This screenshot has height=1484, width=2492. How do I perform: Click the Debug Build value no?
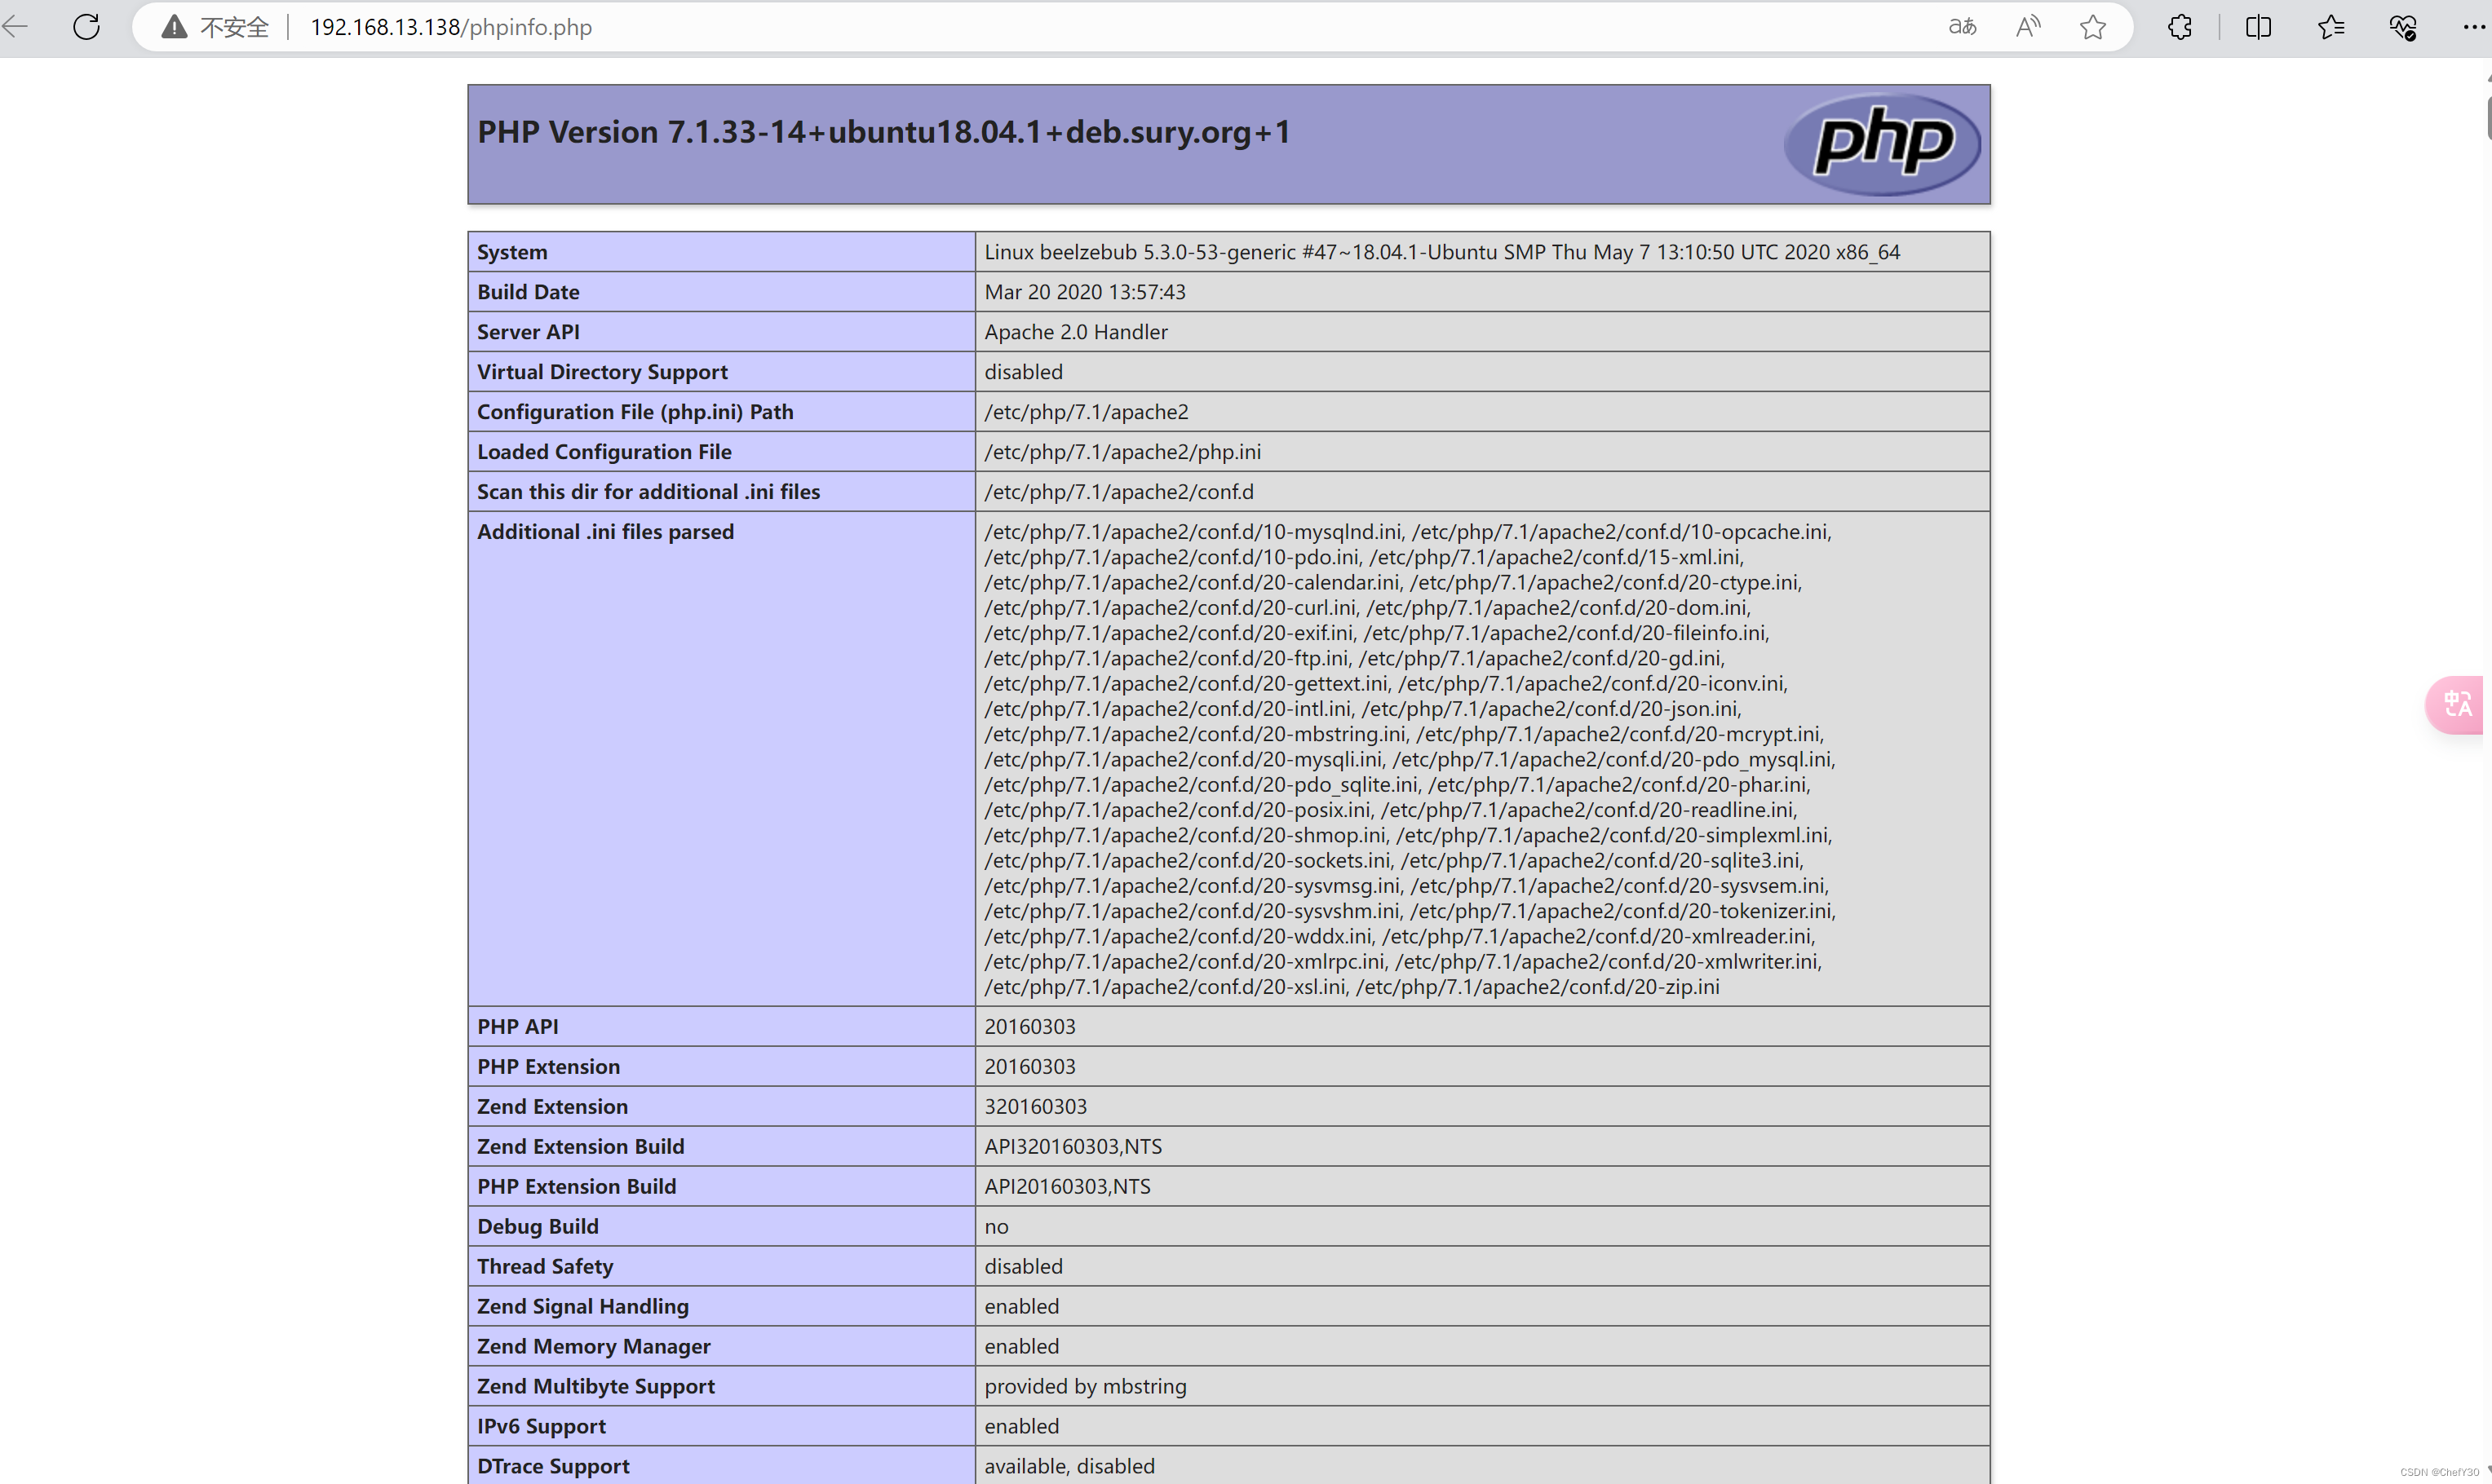coord(997,1226)
